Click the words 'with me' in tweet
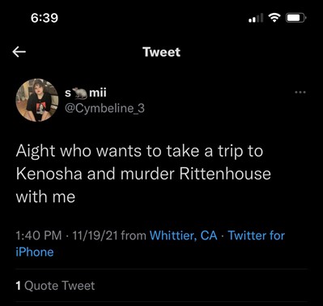This screenshot has width=323, height=306. [45, 196]
